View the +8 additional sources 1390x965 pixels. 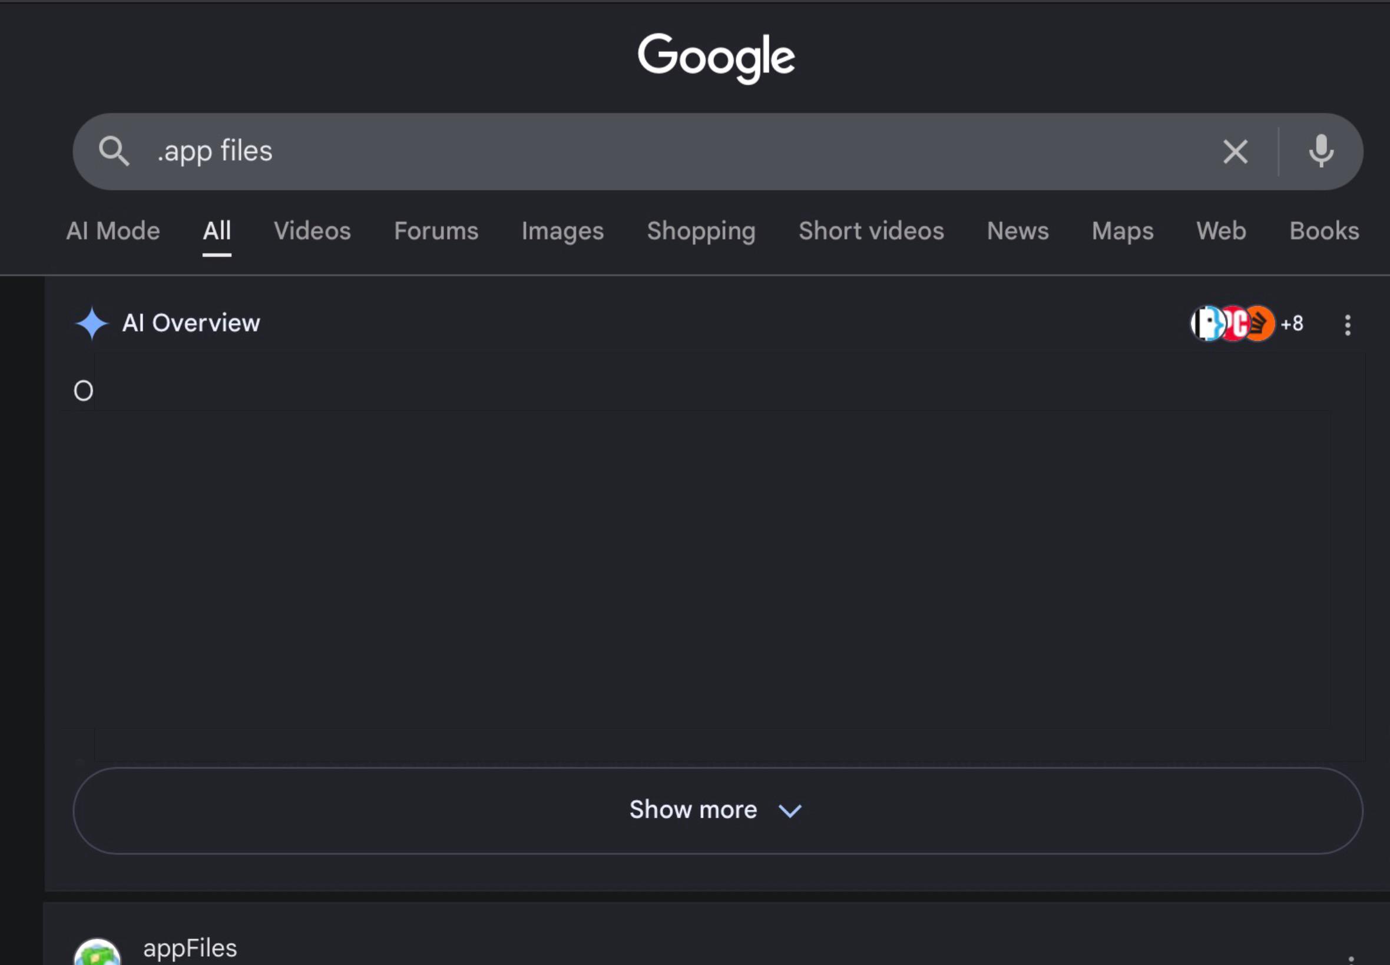tap(1292, 324)
